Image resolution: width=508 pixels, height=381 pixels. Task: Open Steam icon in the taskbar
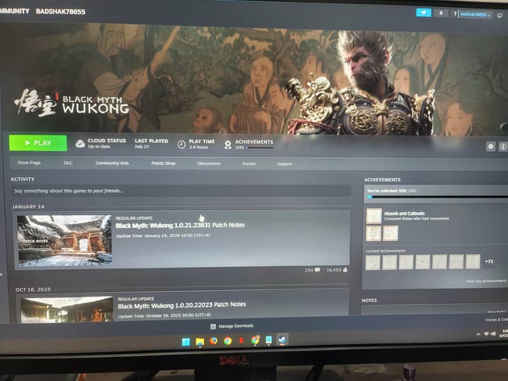(x=282, y=340)
